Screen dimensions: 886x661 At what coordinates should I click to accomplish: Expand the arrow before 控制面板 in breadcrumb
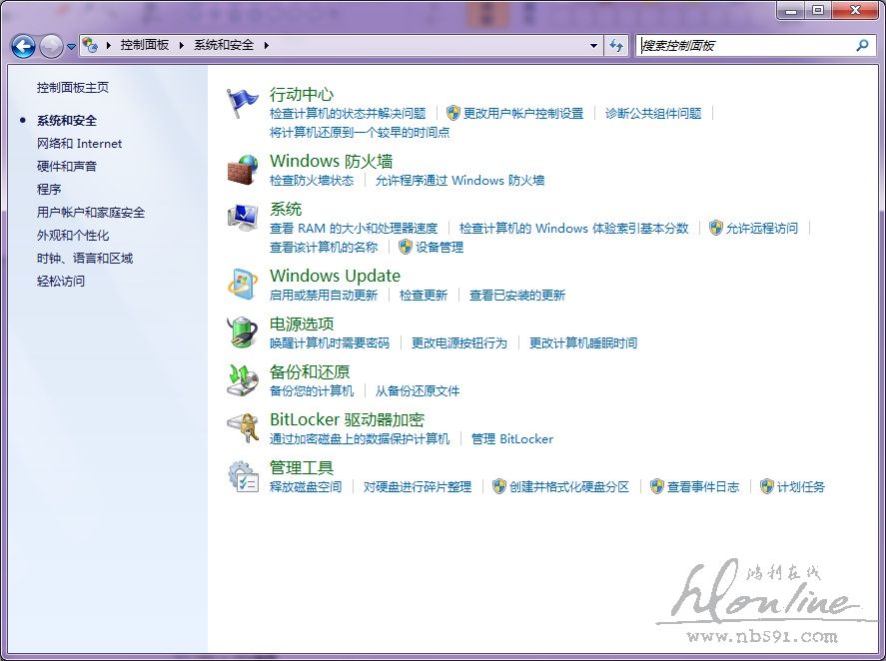click(x=108, y=45)
